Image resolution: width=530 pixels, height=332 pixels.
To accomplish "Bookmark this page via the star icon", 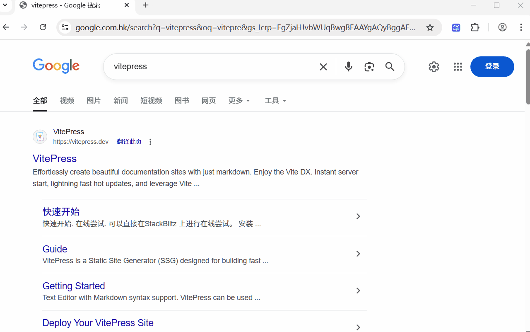I will point(430,27).
